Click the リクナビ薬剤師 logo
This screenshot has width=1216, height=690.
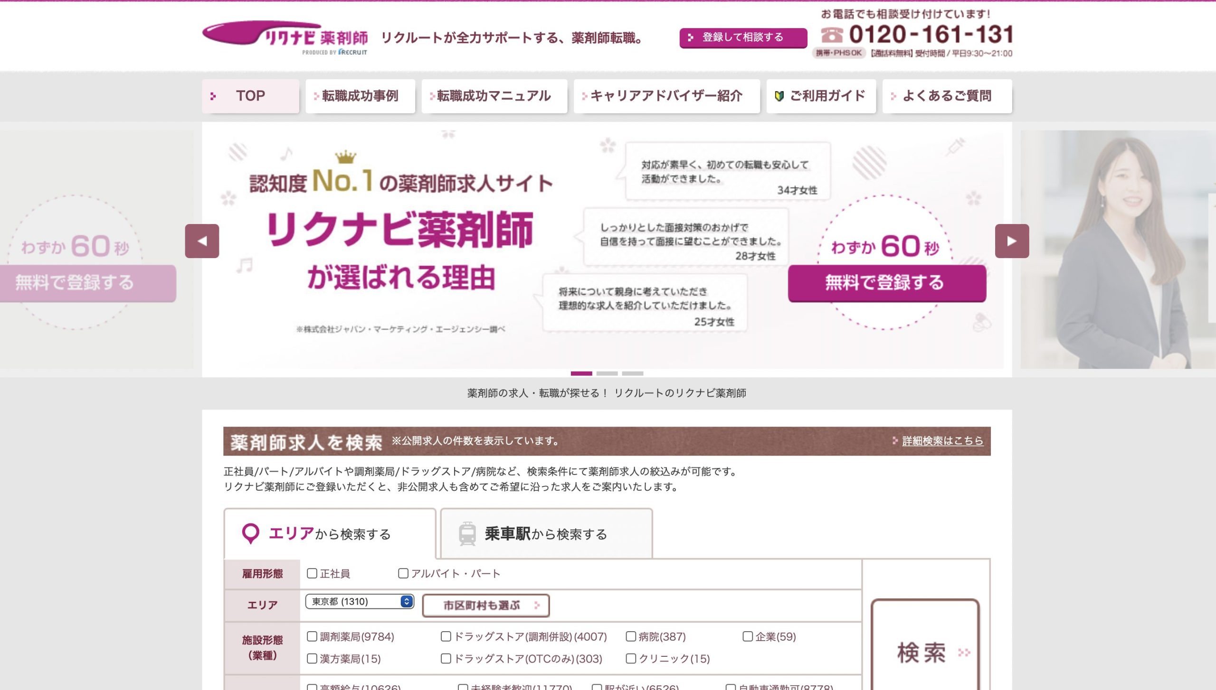285,37
